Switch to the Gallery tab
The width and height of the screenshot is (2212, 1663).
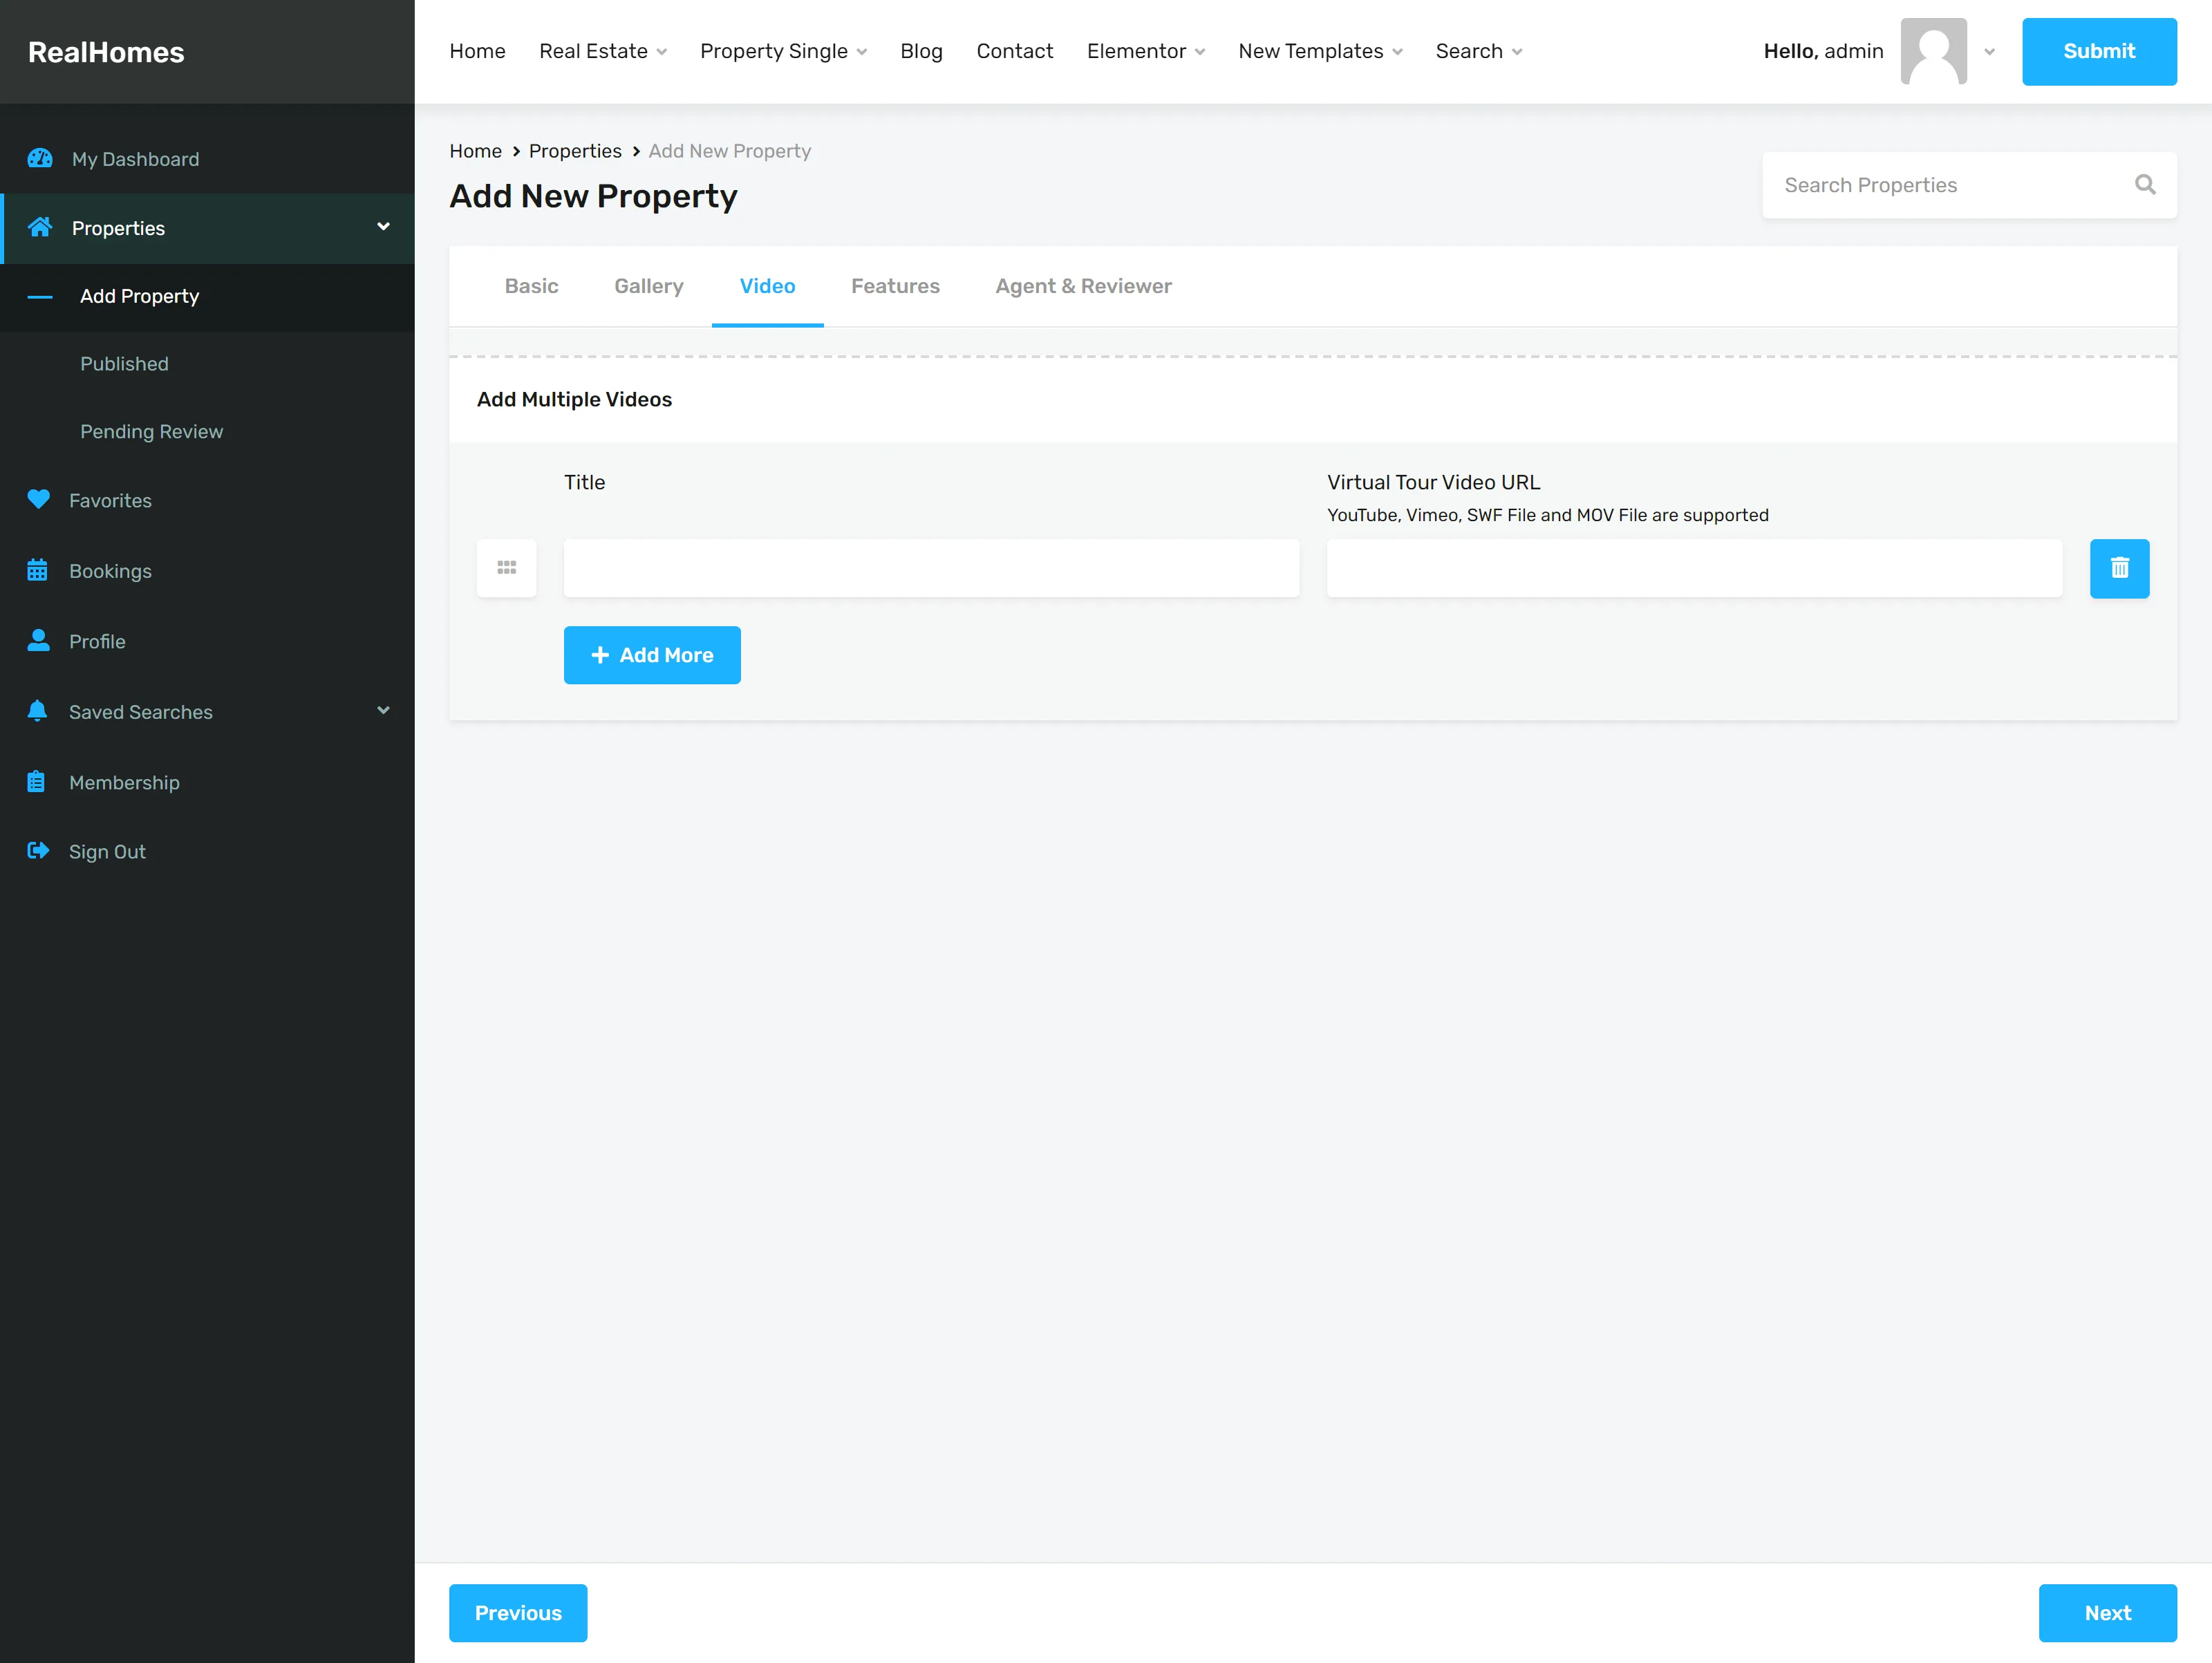point(649,286)
